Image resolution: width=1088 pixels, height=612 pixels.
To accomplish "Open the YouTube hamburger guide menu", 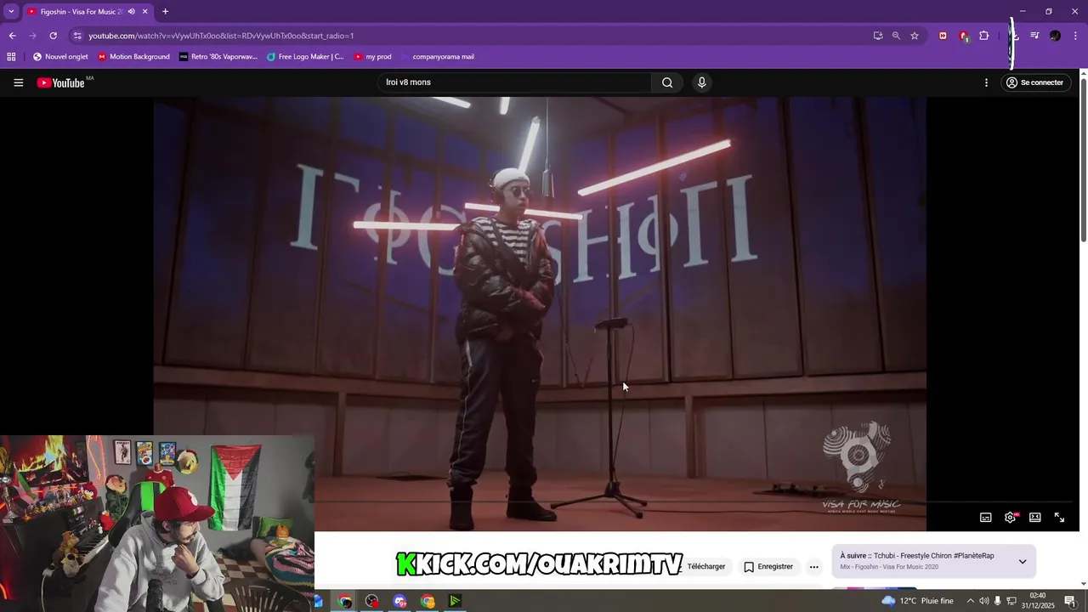I will [x=18, y=82].
